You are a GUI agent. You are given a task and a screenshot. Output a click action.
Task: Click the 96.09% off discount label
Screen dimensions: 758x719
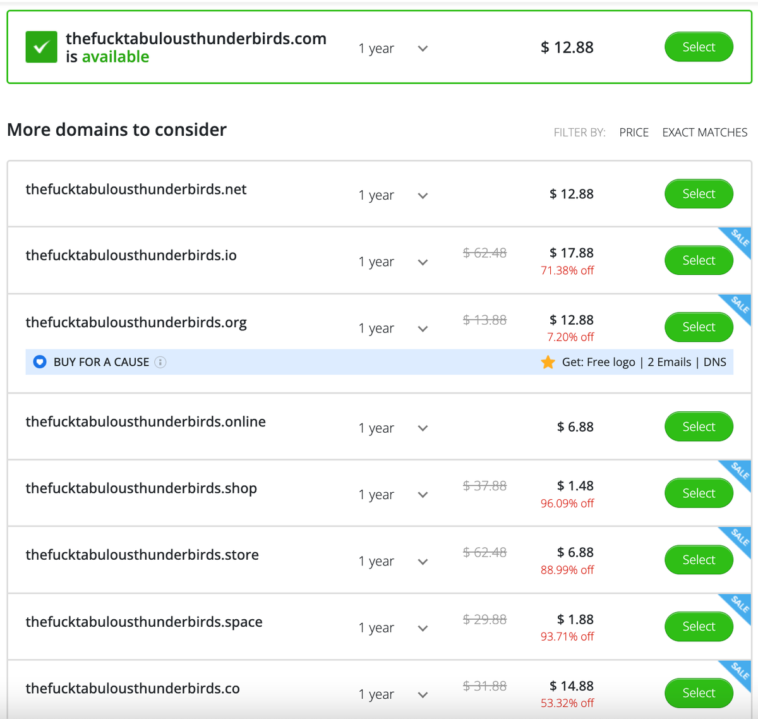[567, 504]
